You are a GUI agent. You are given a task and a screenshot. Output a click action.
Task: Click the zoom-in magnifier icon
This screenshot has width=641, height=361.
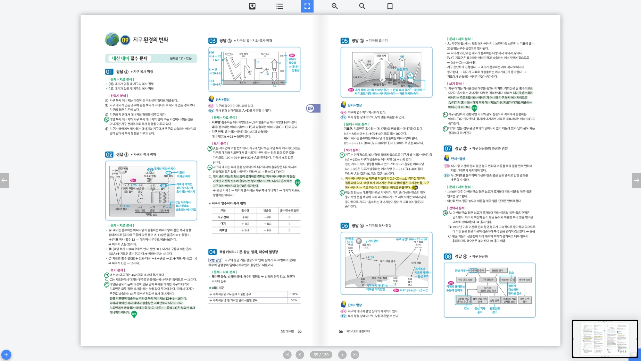(335, 6)
